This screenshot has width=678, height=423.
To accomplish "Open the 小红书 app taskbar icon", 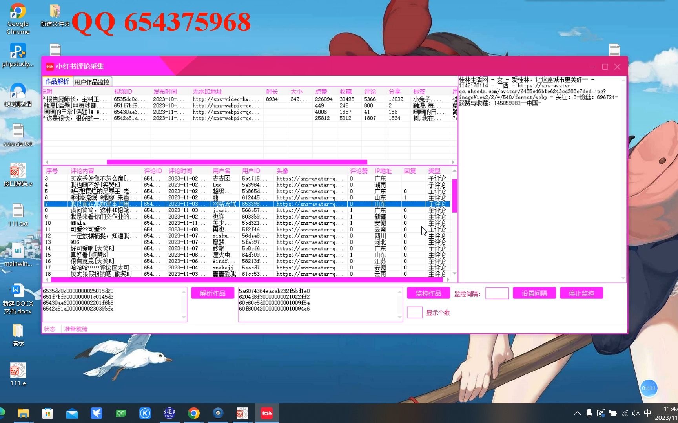I will pyautogui.click(x=267, y=413).
